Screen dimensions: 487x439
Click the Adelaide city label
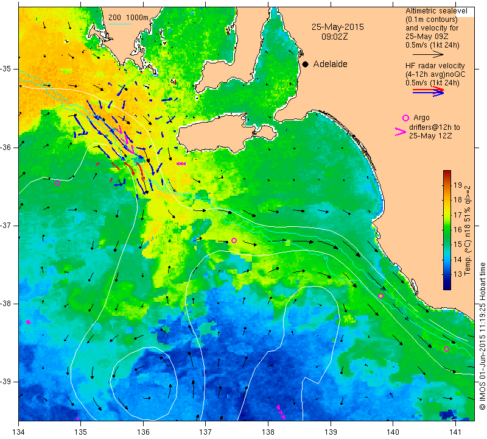[x=330, y=64]
